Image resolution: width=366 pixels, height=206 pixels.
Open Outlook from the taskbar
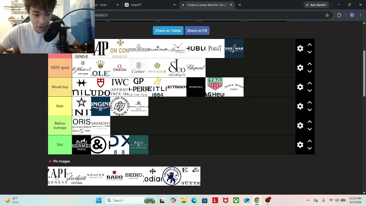click(x=246, y=200)
